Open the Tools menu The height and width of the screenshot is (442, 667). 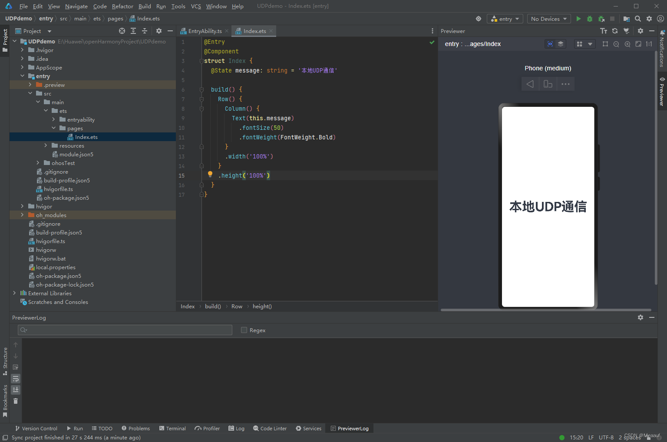coord(178,6)
